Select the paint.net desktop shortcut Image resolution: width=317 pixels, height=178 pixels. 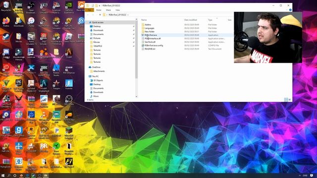coord(31,53)
